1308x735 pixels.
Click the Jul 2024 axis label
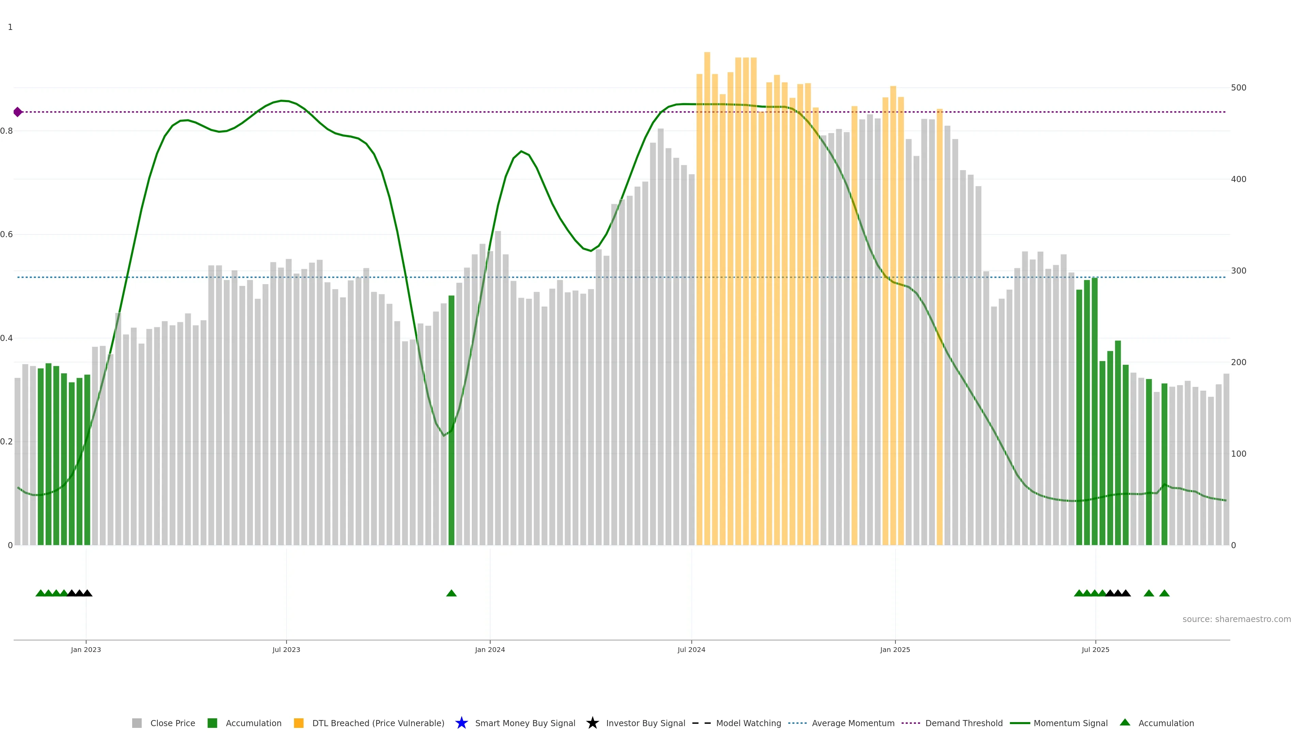(691, 649)
